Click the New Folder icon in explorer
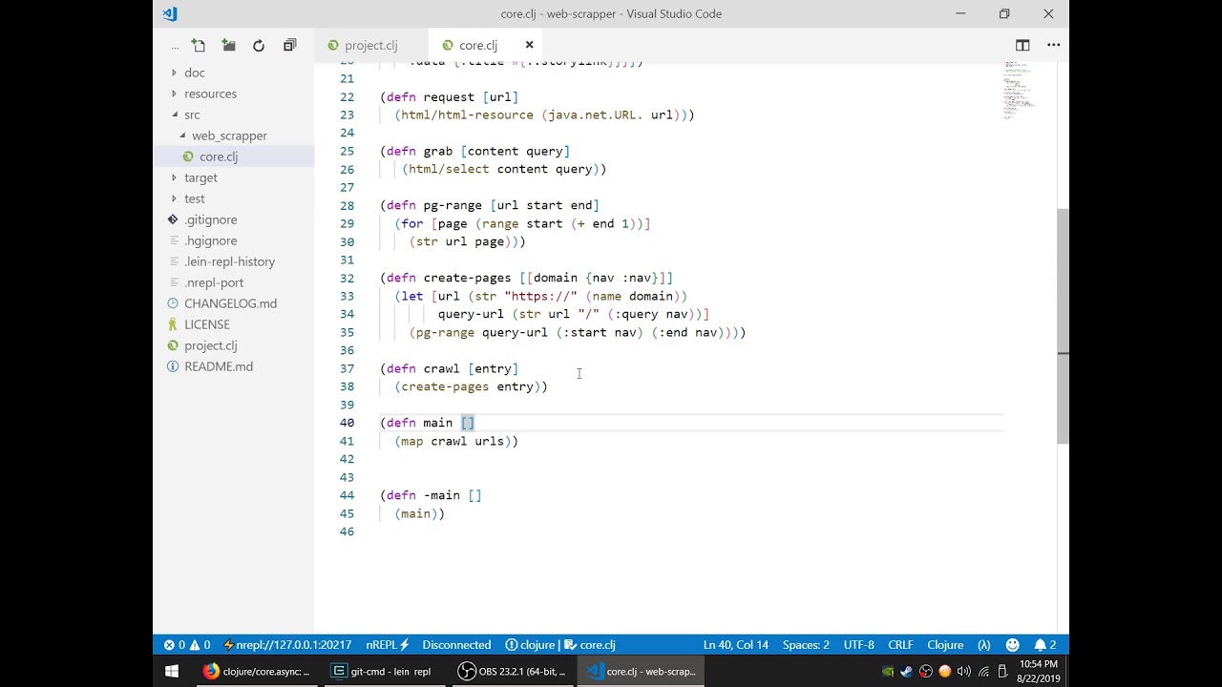This screenshot has height=687, width=1222. (228, 45)
